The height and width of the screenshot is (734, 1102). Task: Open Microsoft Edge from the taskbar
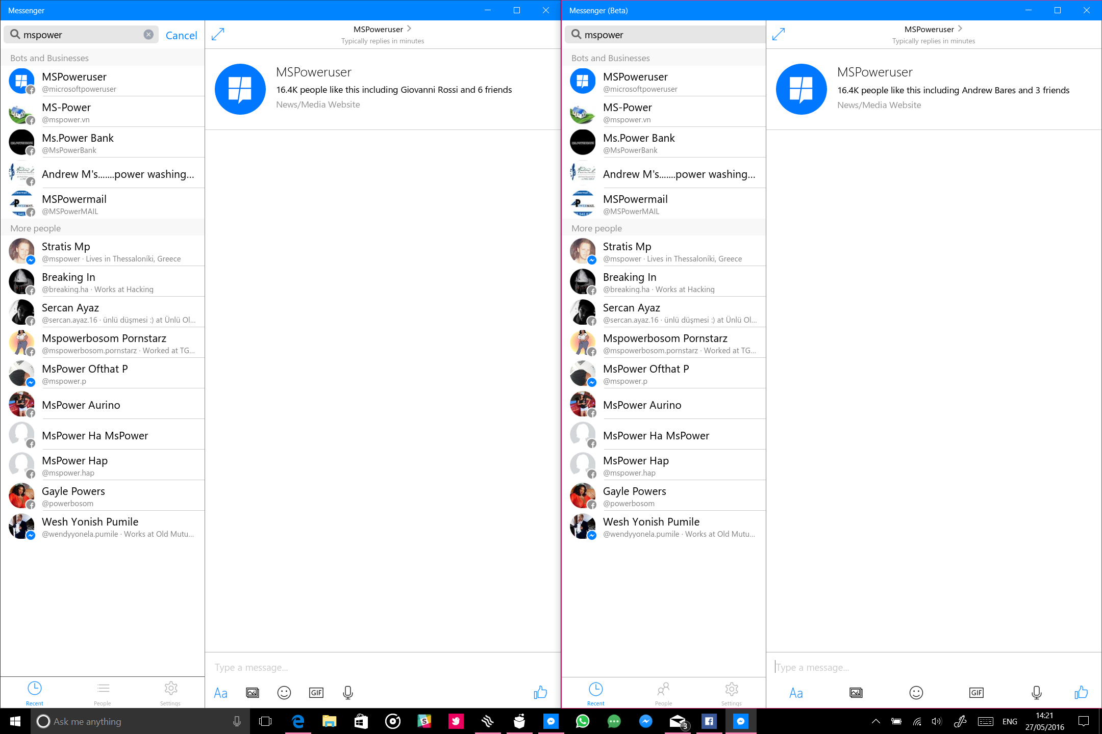[297, 721]
